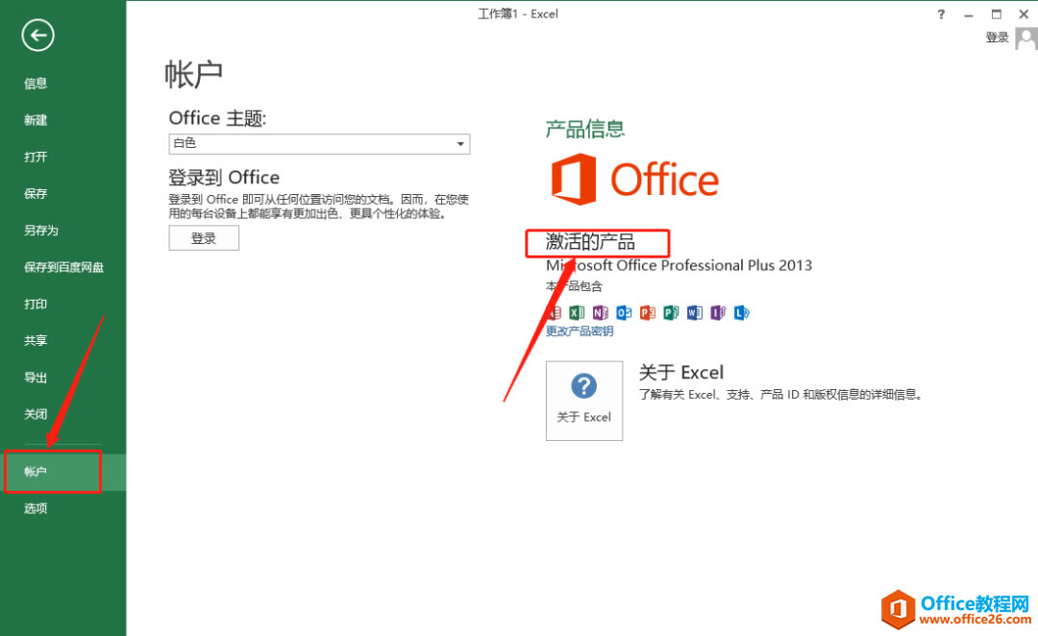The width and height of the screenshot is (1038, 636).
Task: Click the InfoPath product icon
Action: click(x=718, y=312)
